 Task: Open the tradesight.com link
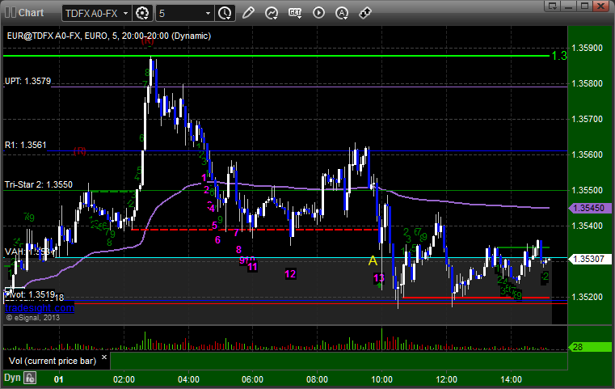pos(40,308)
